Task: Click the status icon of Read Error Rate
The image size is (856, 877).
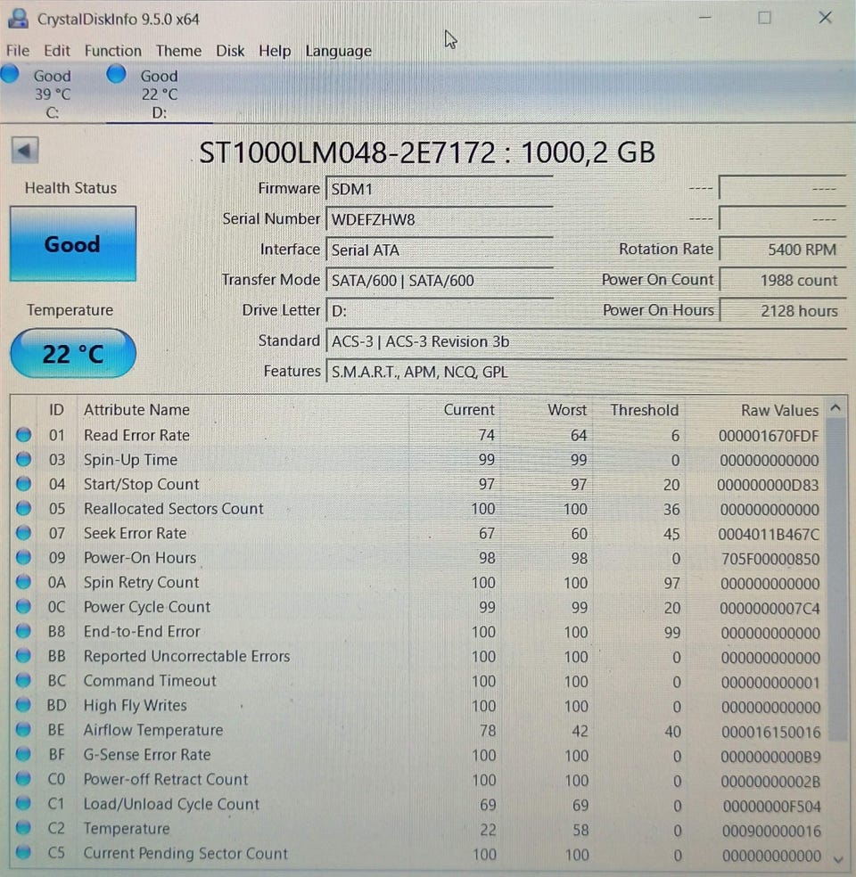Action: [23, 435]
